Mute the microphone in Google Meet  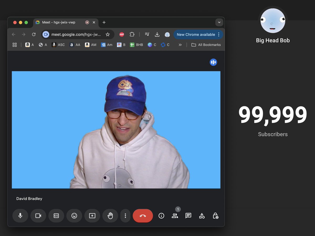coord(20,216)
